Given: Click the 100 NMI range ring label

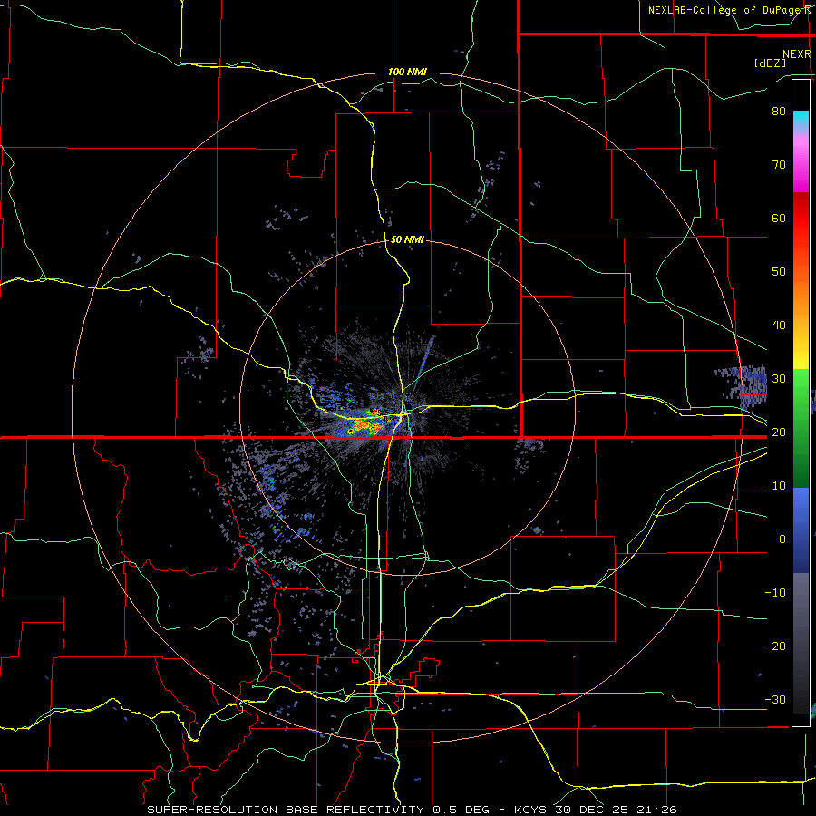Looking at the screenshot, I should point(407,72).
